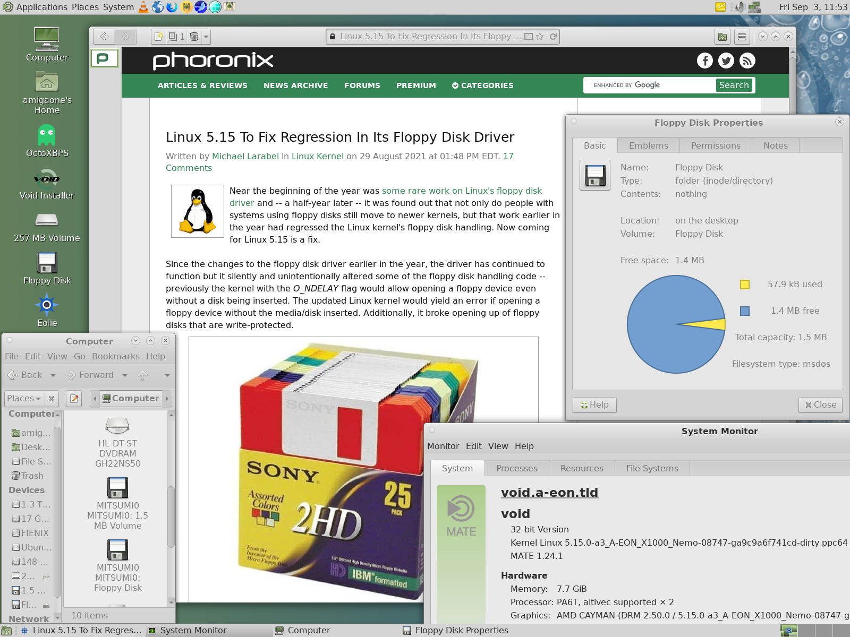Open the System menu in the top panel
Viewport: 850px width, 637px height.
[118, 7]
